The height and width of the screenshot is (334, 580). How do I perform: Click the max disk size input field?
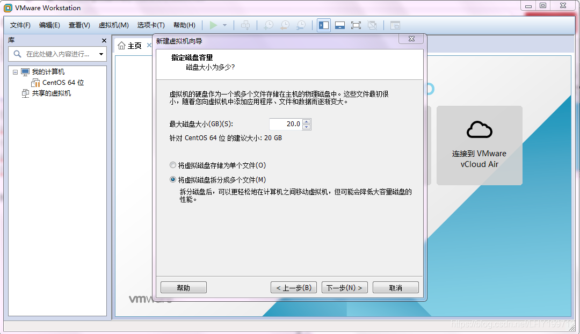286,124
